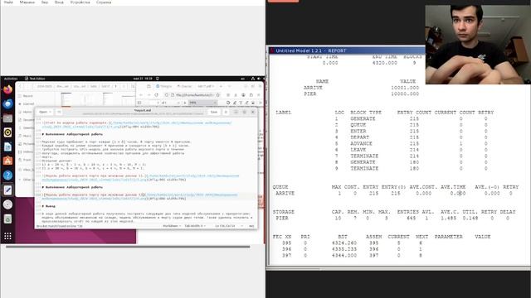Image resolution: width=531 pixels, height=298 pixels.
Task: Click the END TIME value 4320.000
Action: 385,63
